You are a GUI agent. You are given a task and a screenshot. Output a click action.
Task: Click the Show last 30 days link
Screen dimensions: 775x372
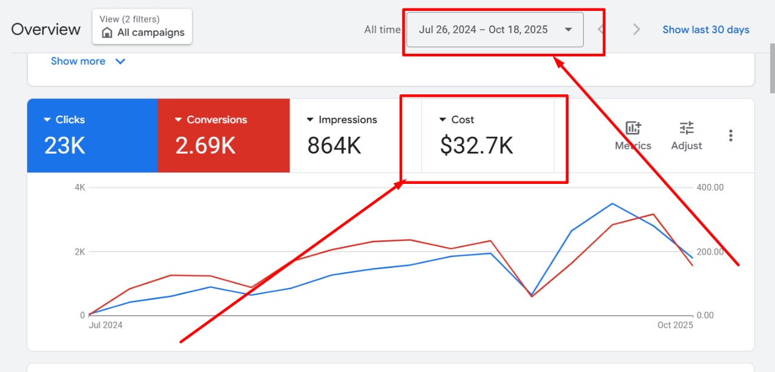click(705, 30)
